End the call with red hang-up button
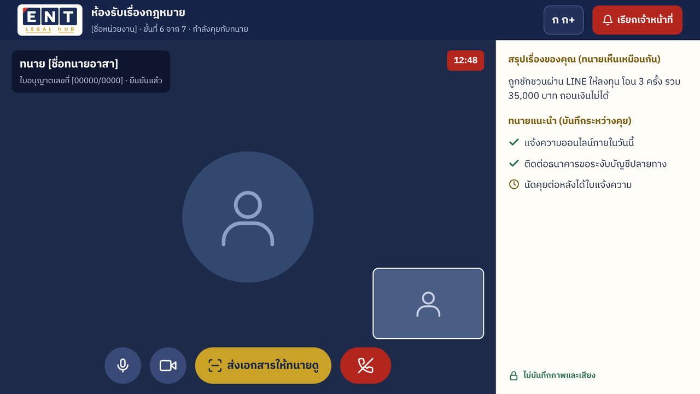 (x=365, y=366)
